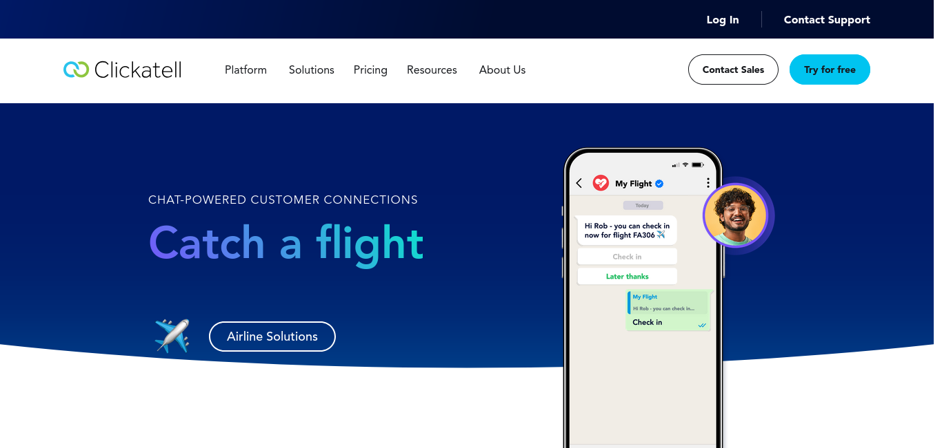
Task: Tap the back arrow in phone chat
Action: click(x=579, y=183)
